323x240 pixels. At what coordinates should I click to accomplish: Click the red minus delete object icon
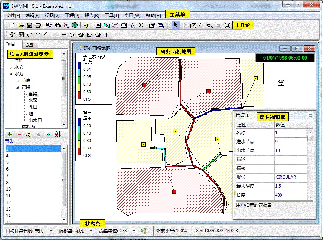(19, 134)
